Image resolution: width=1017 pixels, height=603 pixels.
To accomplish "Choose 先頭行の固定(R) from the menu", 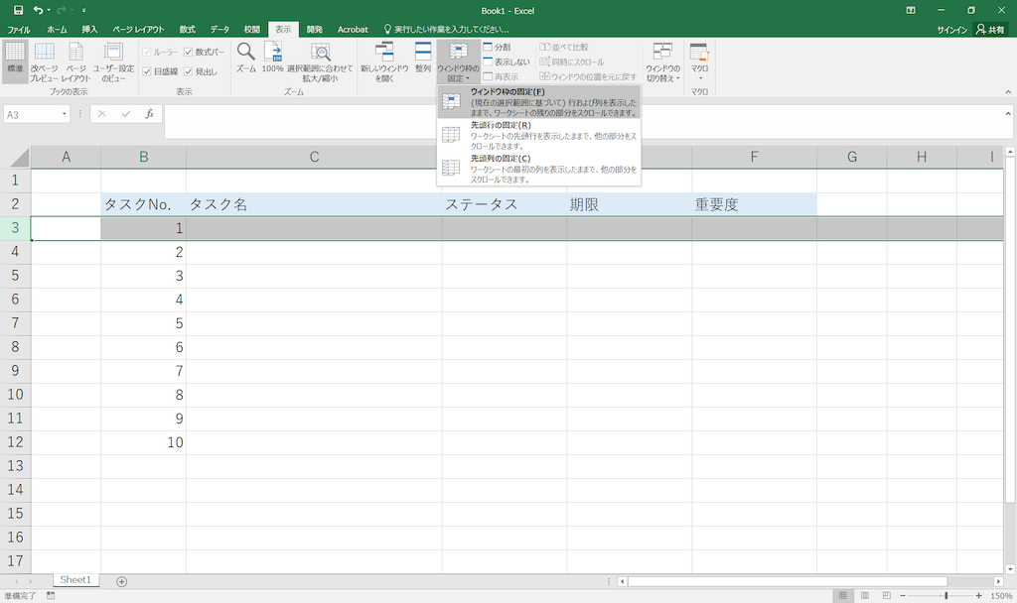I will [539, 135].
